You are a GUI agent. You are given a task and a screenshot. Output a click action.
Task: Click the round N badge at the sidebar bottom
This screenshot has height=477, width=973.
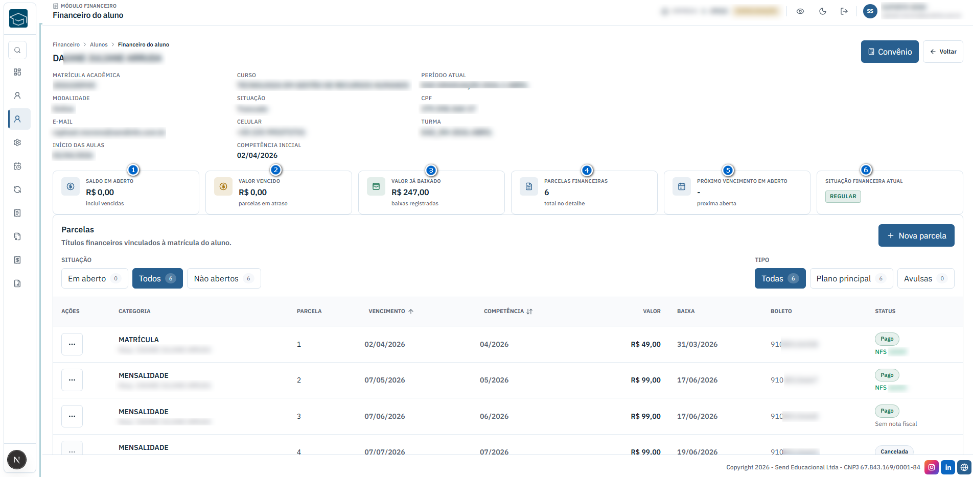pyautogui.click(x=17, y=460)
